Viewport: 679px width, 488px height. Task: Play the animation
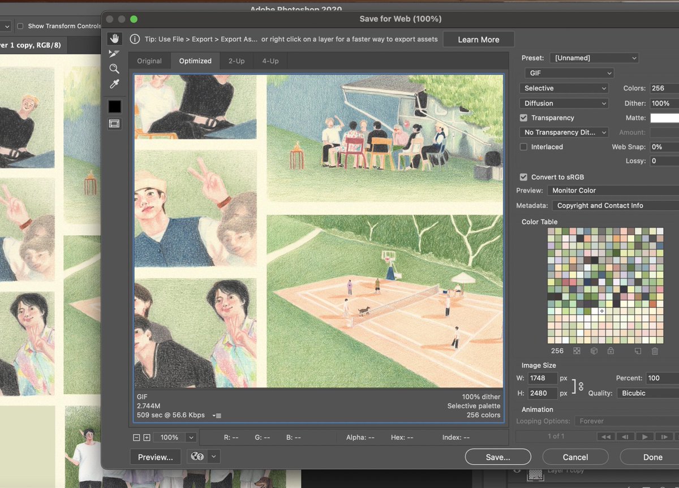(x=644, y=437)
